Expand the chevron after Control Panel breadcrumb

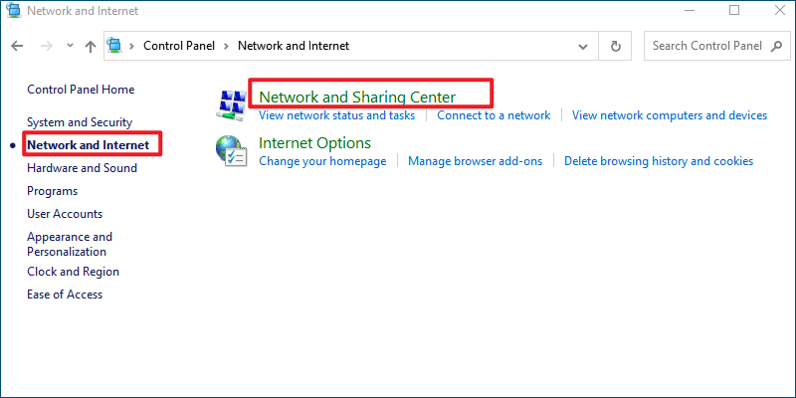tap(227, 46)
